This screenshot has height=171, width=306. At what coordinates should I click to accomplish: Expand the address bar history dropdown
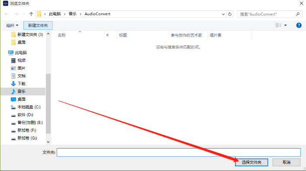pyautogui.click(x=223, y=14)
